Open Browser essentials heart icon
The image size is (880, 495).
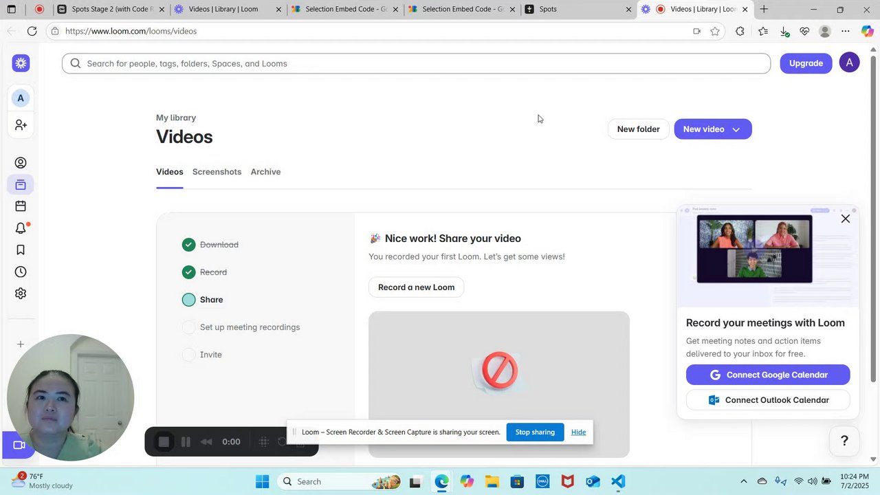(804, 31)
